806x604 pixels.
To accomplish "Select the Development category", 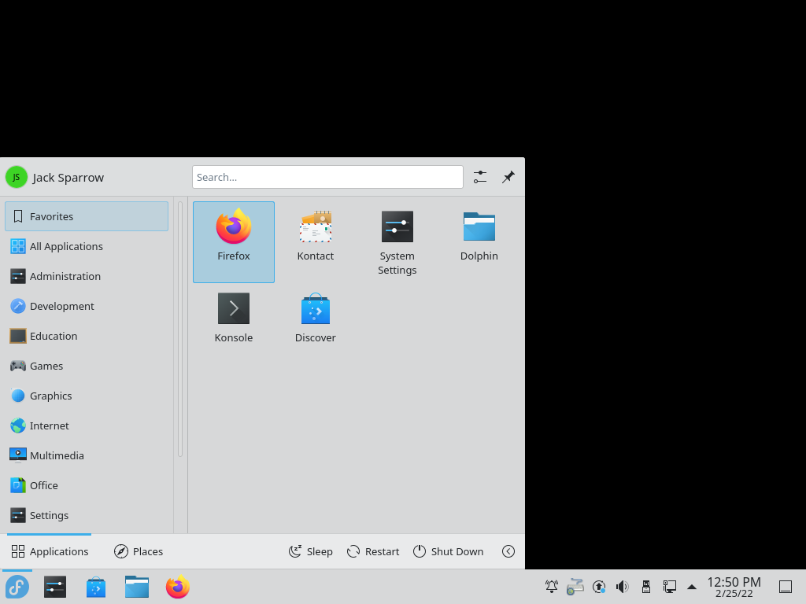I will pyautogui.click(x=87, y=306).
